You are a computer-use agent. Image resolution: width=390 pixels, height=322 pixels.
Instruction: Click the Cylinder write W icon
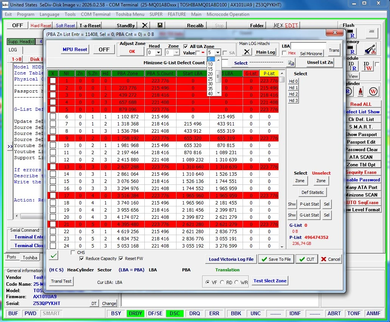(x=373, y=91)
